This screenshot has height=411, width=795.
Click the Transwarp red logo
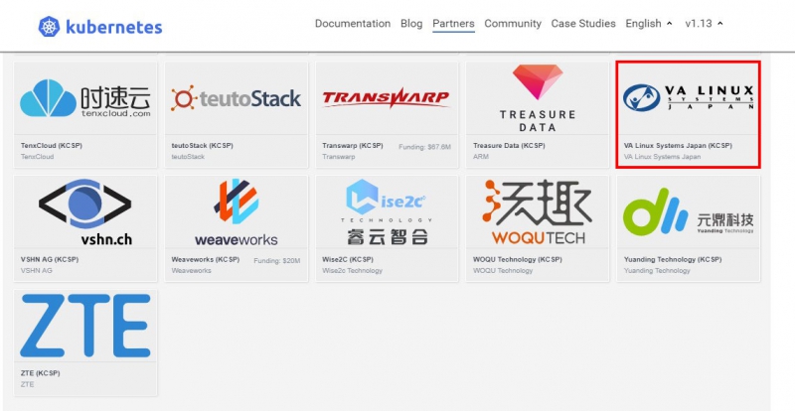pyautogui.click(x=387, y=98)
